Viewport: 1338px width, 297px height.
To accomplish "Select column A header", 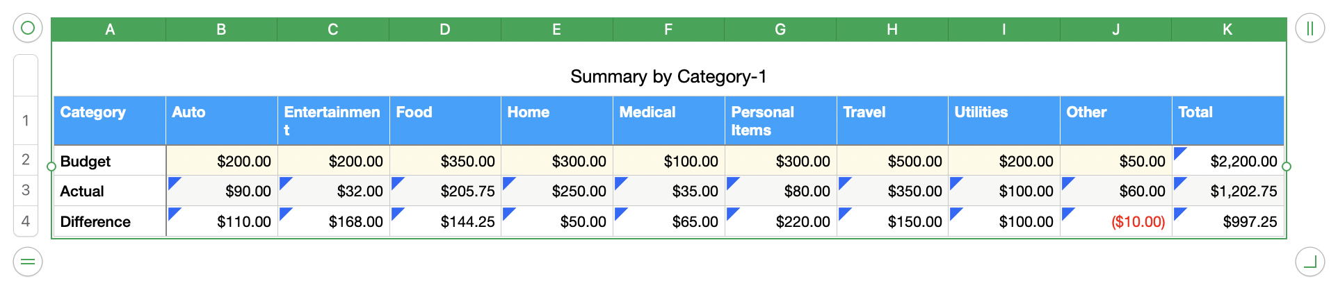I will (x=109, y=29).
